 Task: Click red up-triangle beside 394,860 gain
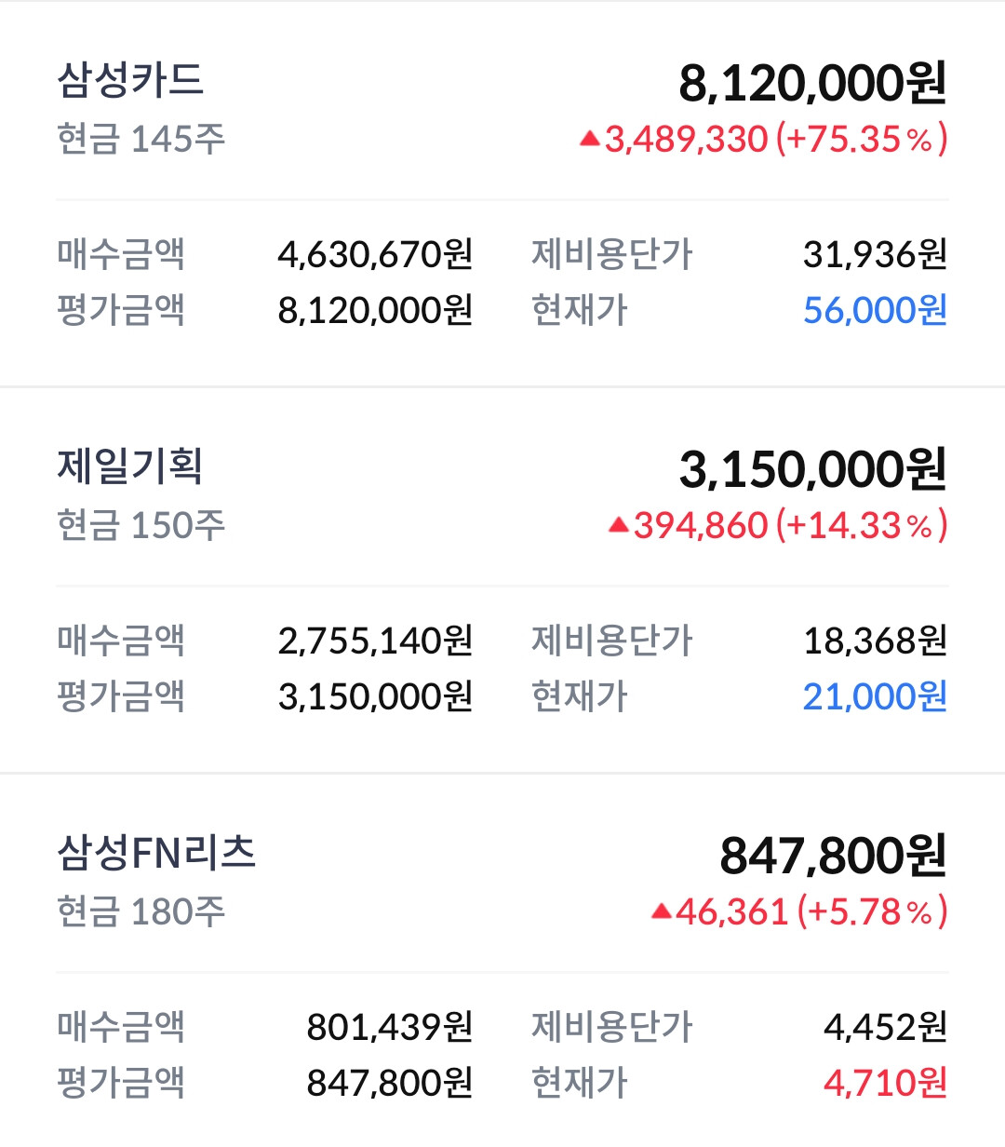coord(619,526)
